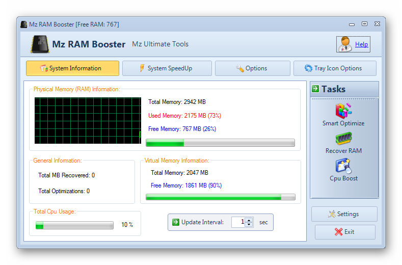
Task: Open the System SpeedUp tab
Action: (x=167, y=68)
